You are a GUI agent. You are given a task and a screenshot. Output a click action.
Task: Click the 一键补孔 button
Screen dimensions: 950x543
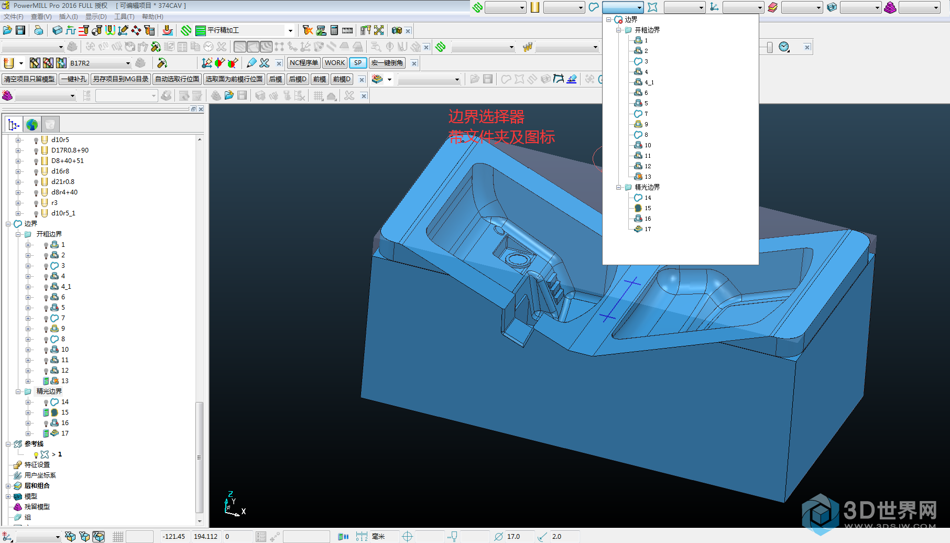73,79
